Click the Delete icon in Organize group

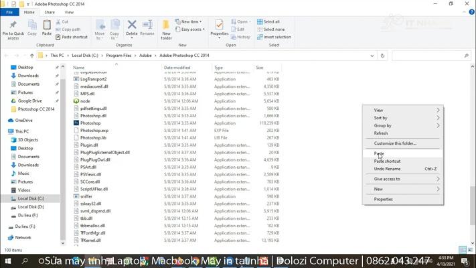[x=132, y=27]
